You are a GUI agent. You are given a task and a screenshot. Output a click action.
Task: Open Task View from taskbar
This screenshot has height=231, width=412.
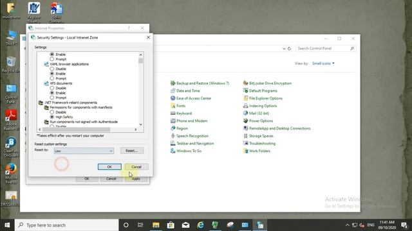(x=140, y=225)
